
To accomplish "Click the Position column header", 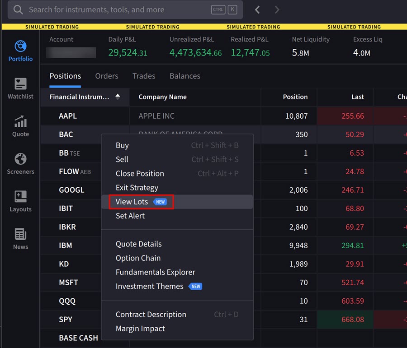I will [295, 97].
